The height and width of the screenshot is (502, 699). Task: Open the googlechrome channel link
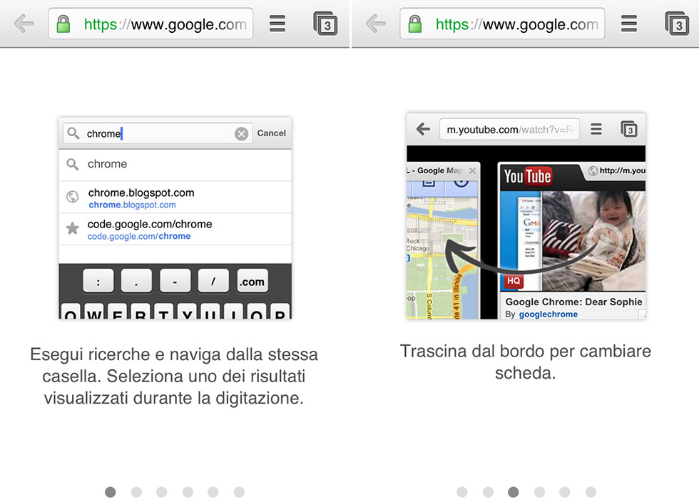tap(548, 314)
